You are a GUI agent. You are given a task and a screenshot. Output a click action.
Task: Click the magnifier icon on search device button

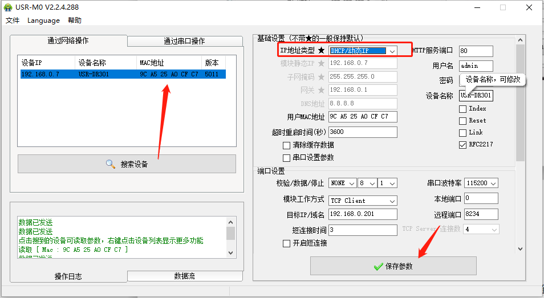click(110, 164)
